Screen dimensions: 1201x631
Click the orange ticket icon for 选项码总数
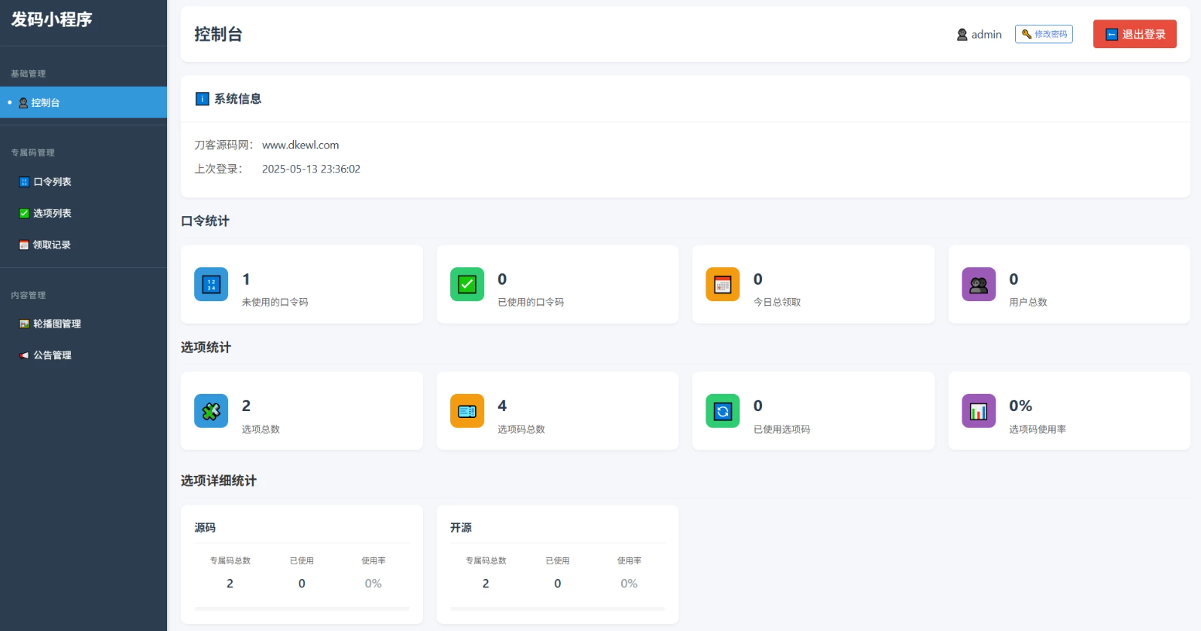(x=467, y=411)
